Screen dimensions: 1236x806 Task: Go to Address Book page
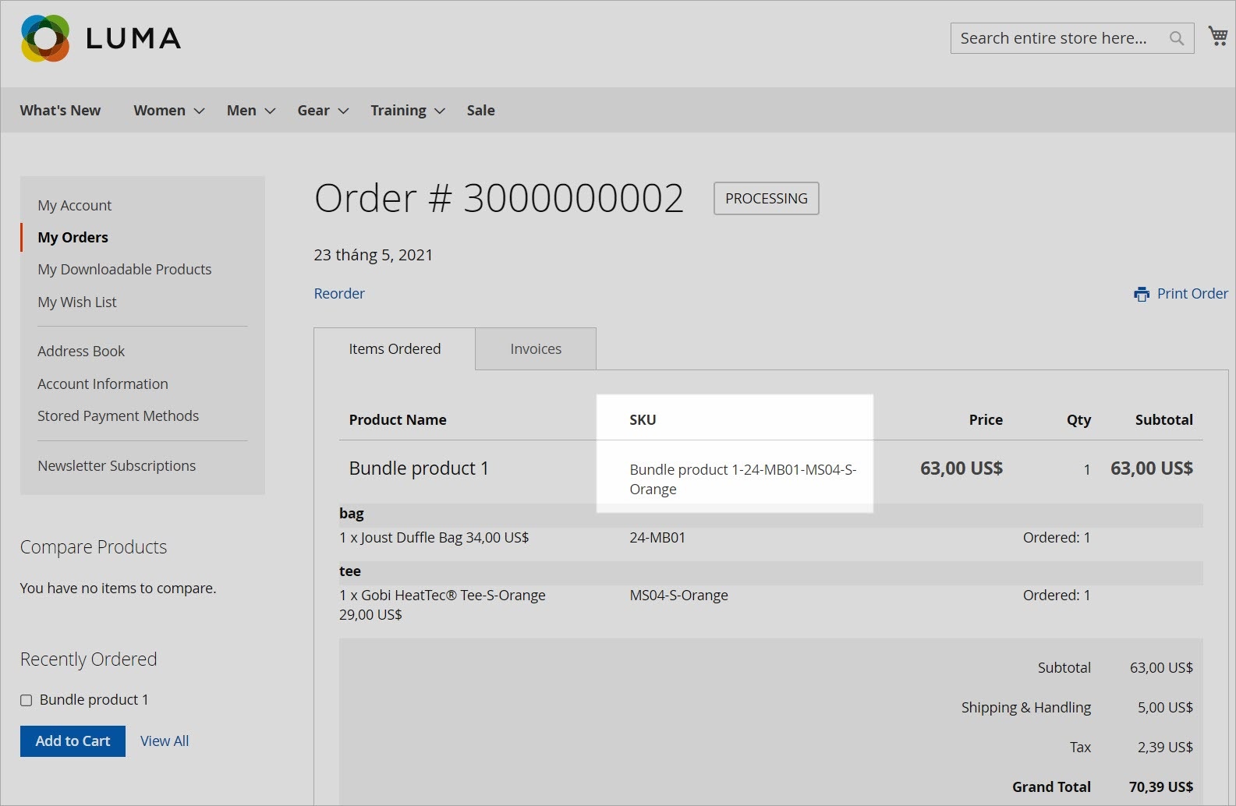(x=81, y=352)
